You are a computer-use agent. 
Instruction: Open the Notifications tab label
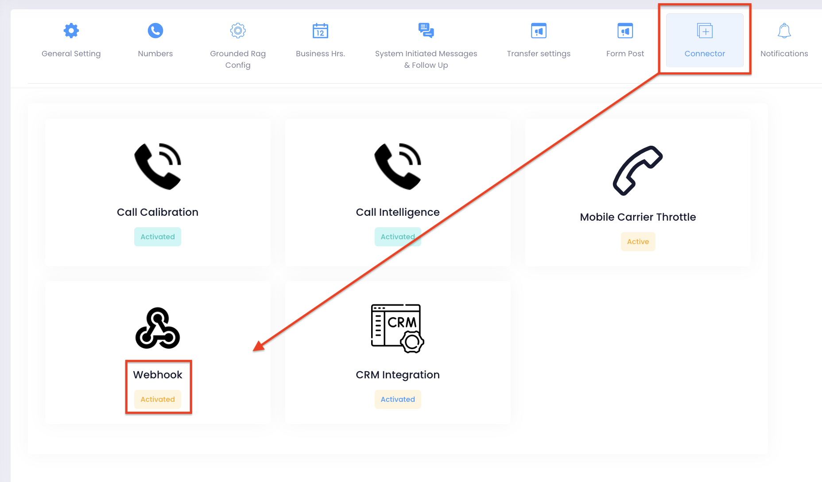[x=784, y=54]
